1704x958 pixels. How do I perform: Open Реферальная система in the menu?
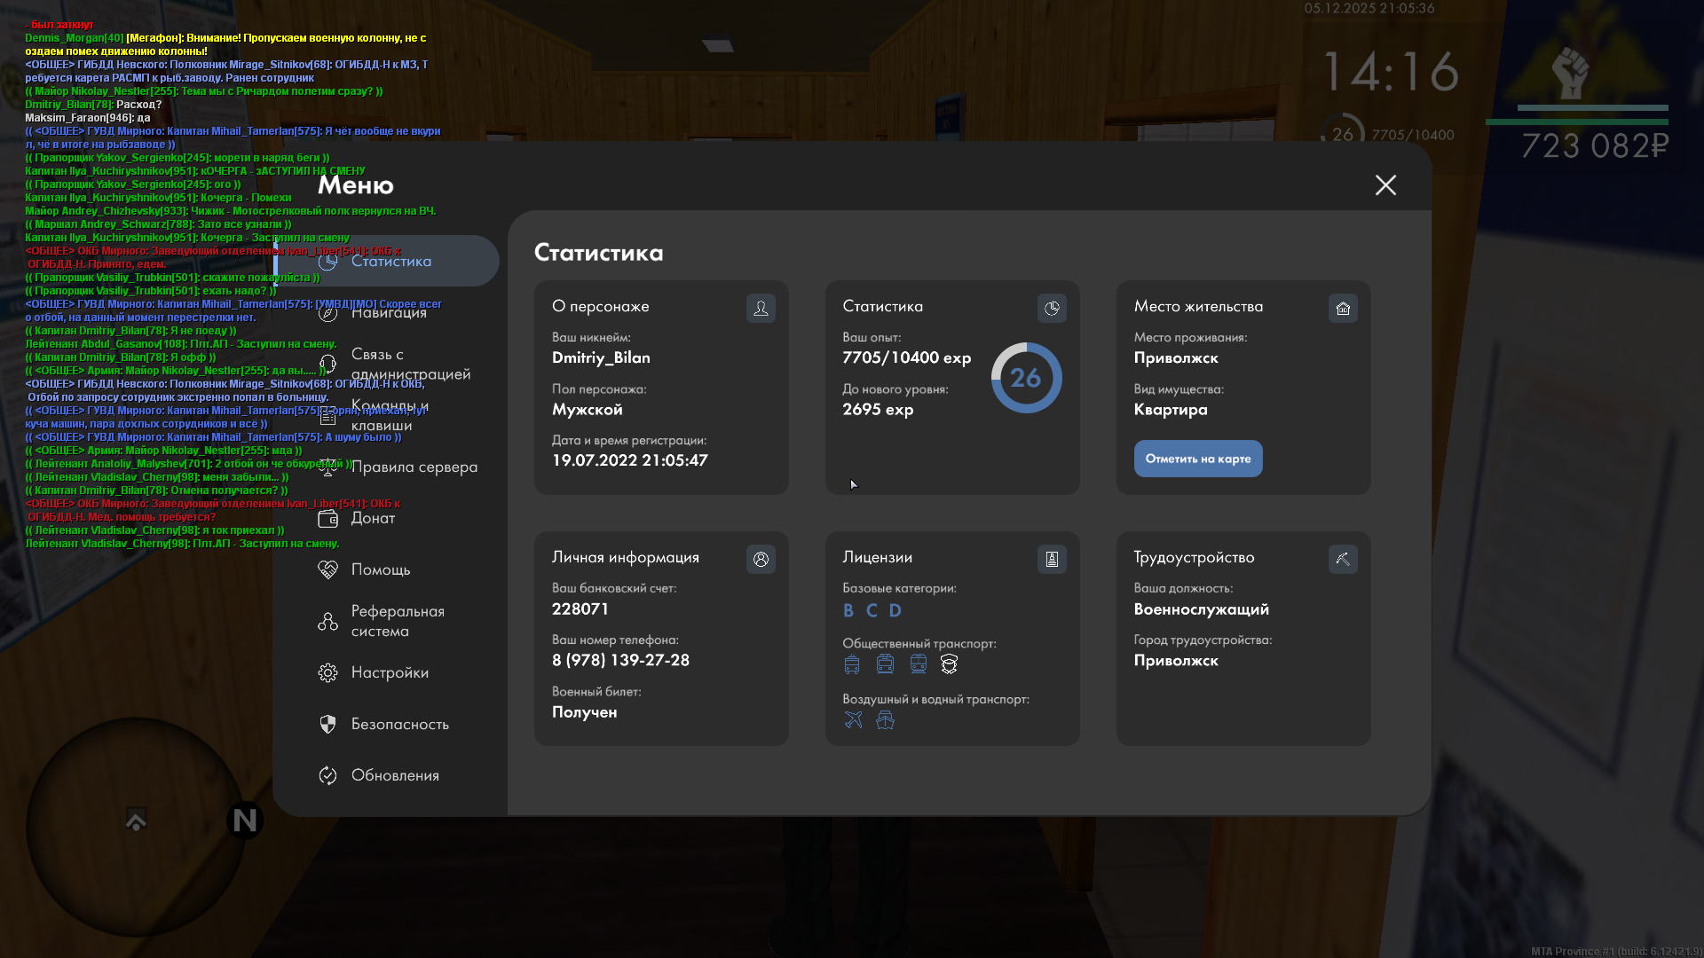[397, 621]
